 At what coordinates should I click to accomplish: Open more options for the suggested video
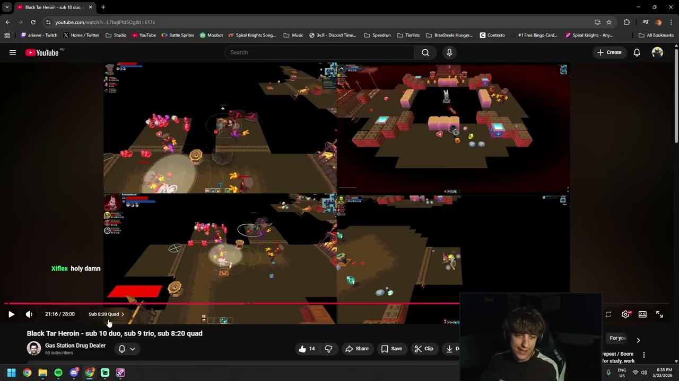[x=643, y=355]
